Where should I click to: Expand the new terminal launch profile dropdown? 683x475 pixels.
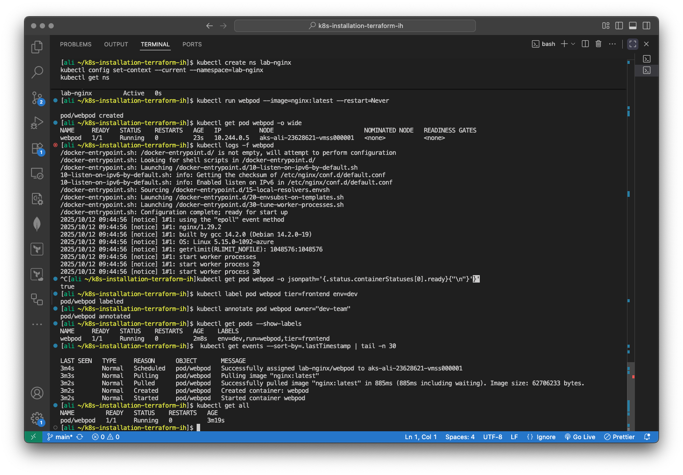[573, 44]
